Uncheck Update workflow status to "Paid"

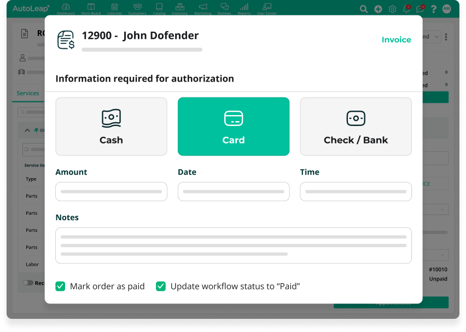coord(161,286)
